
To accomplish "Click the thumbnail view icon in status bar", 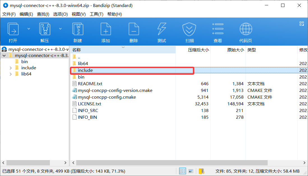I will pyautogui.click(x=191, y=171).
